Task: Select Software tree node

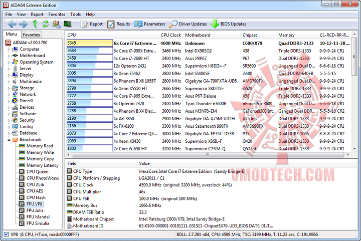Action: coord(28,113)
